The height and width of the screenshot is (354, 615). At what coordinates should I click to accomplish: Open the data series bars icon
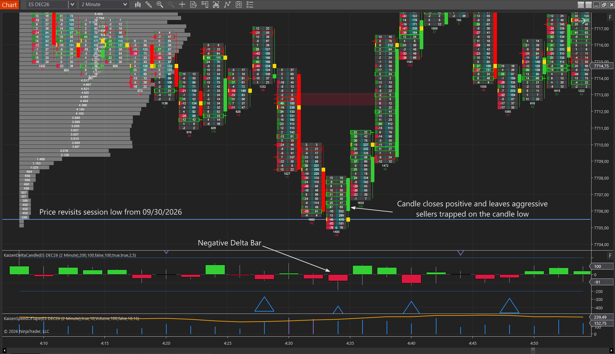pyautogui.click(x=216, y=4)
